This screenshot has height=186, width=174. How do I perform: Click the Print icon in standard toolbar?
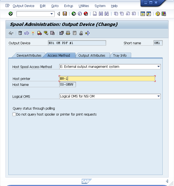coord(95,14)
